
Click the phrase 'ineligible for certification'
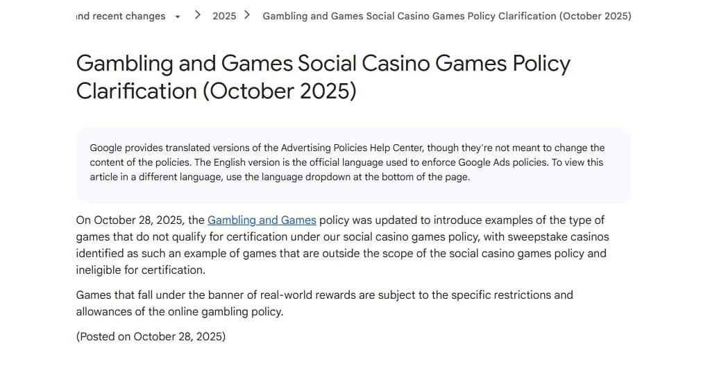140,270
